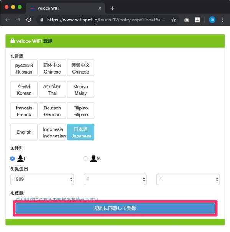Open the birth year dropdown showing 1999
Screen dimensions: 230x232
point(42,179)
